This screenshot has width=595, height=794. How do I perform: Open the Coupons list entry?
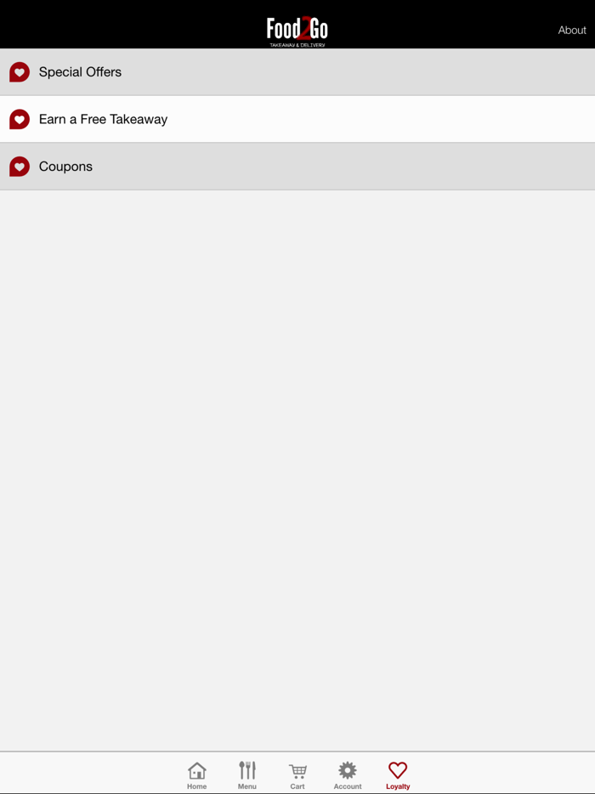point(297,167)
